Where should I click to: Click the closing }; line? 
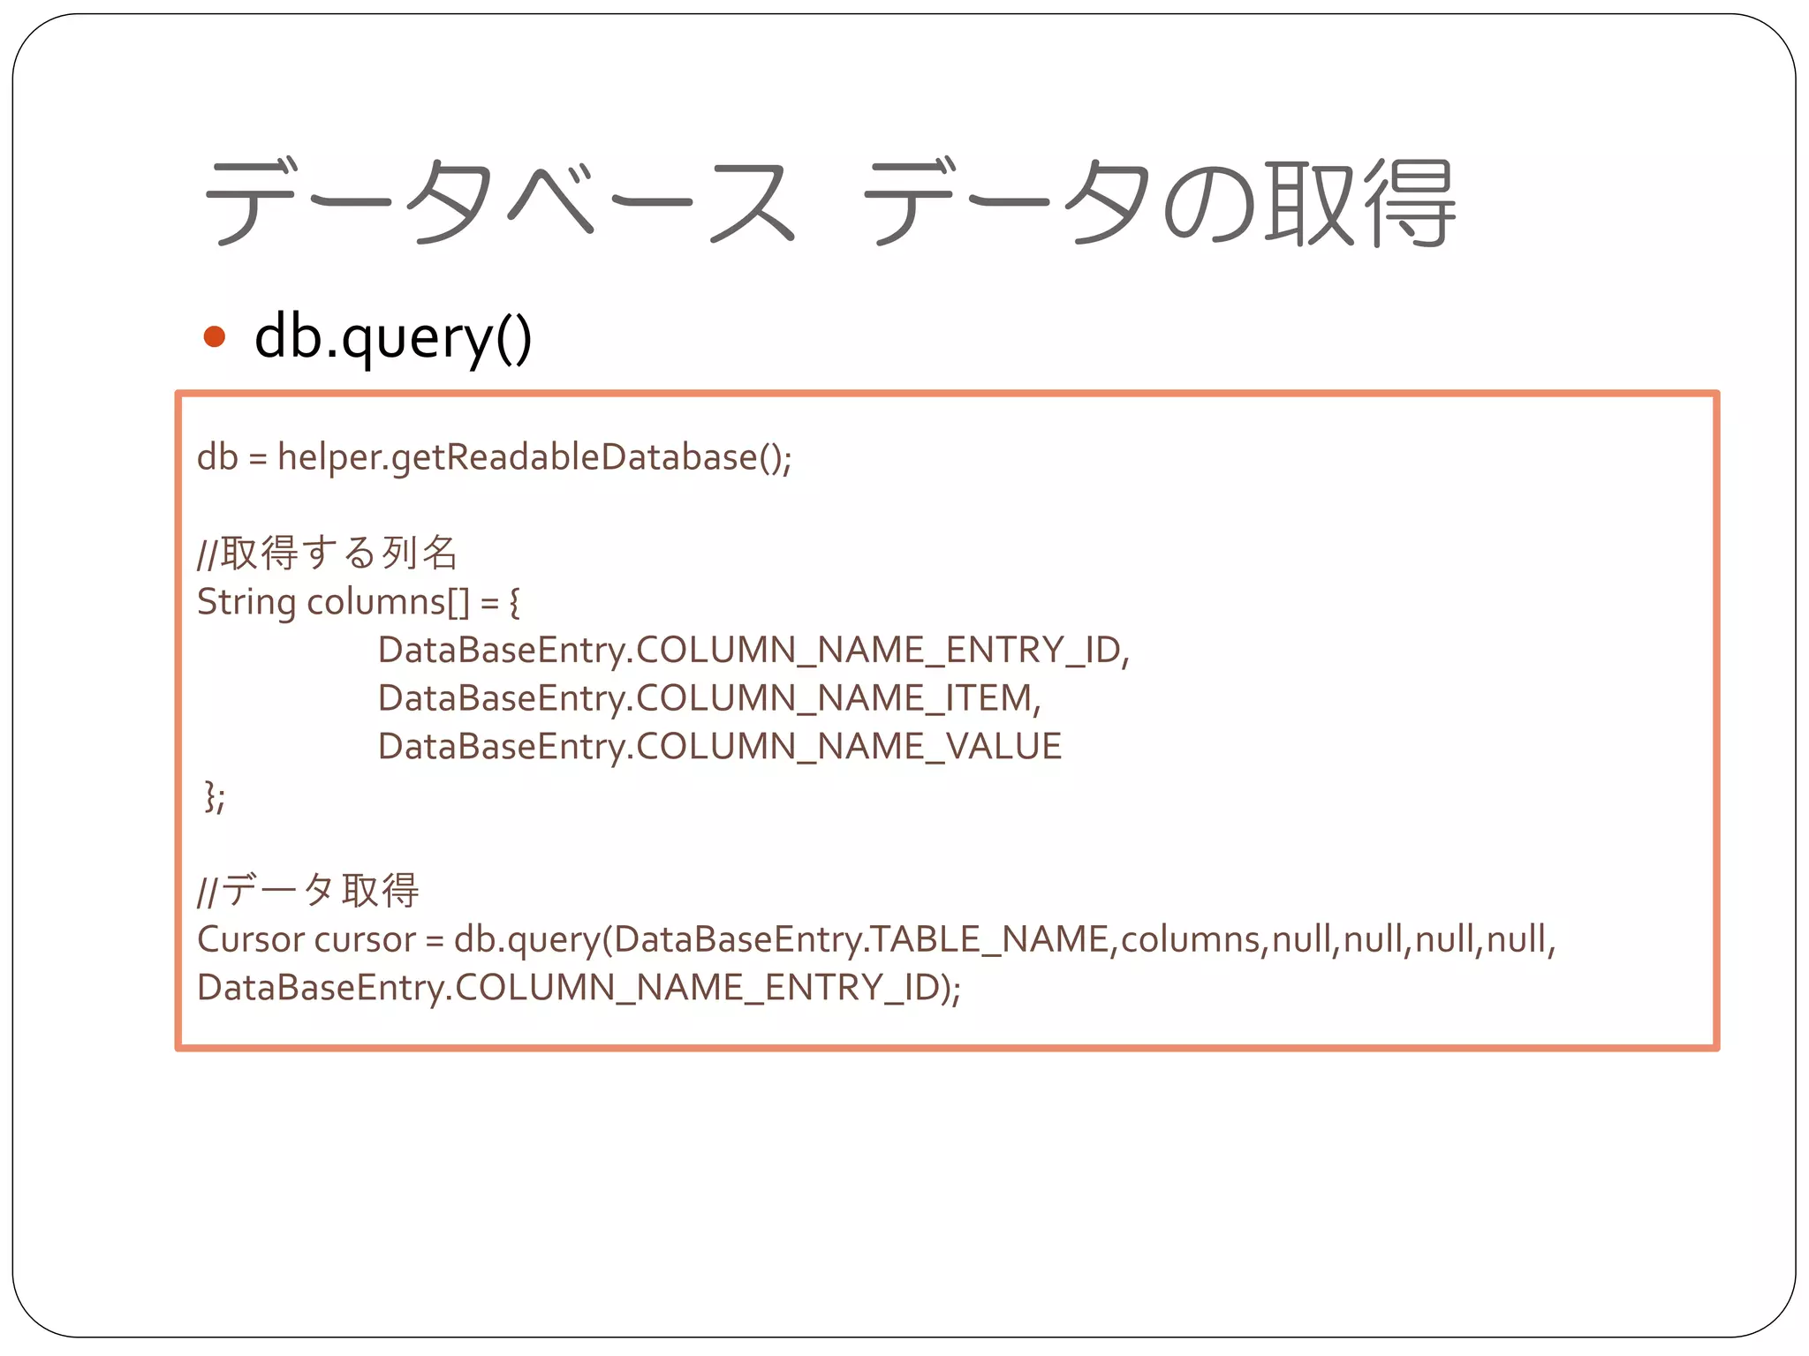[x=214, y=795]
